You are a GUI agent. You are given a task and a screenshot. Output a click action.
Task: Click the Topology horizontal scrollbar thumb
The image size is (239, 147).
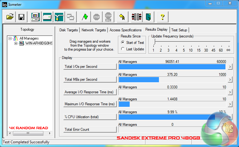click(x=28, y=133)
